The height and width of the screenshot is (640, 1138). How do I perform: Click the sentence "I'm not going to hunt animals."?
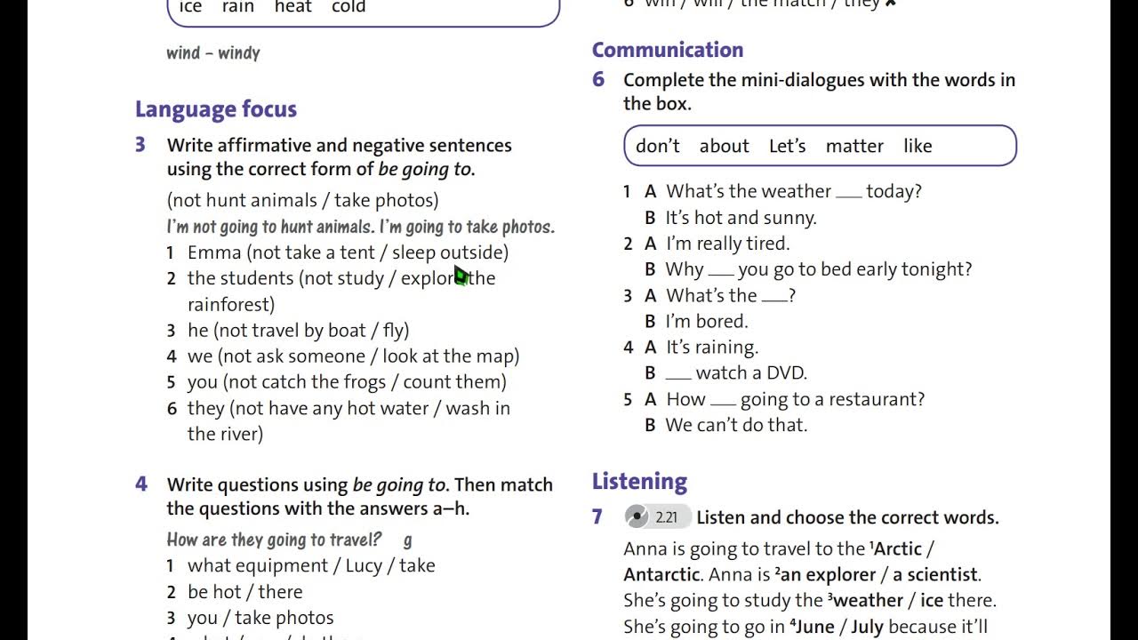pyautogui.click(x=269, y=227)
